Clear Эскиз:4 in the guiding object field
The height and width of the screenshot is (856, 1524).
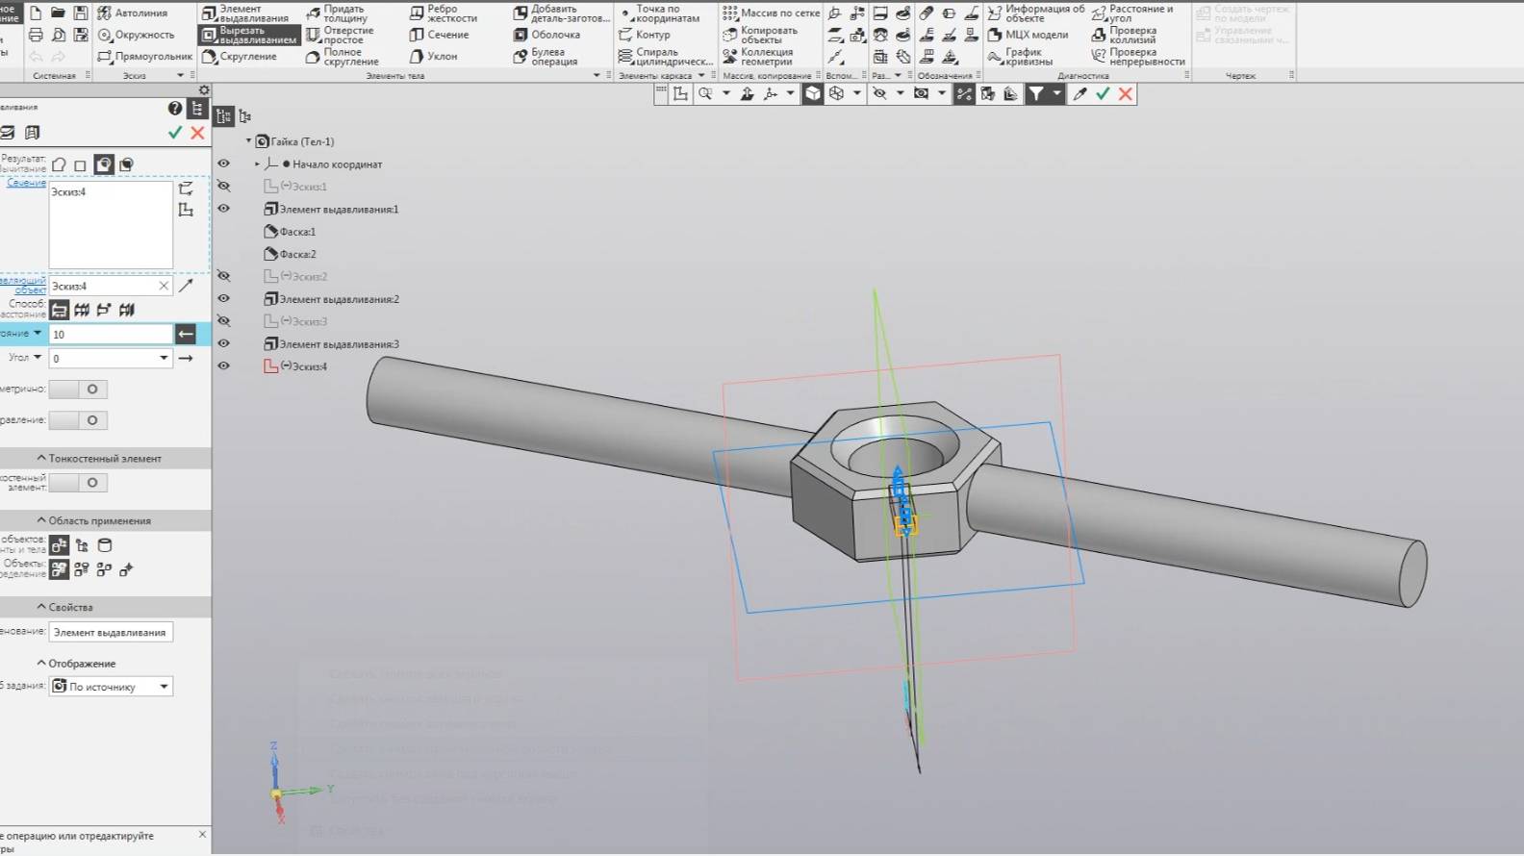click(x=164, y=286)
